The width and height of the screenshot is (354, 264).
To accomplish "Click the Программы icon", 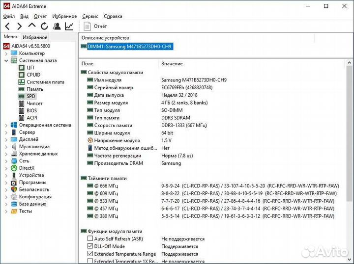I will click(14, 183).
